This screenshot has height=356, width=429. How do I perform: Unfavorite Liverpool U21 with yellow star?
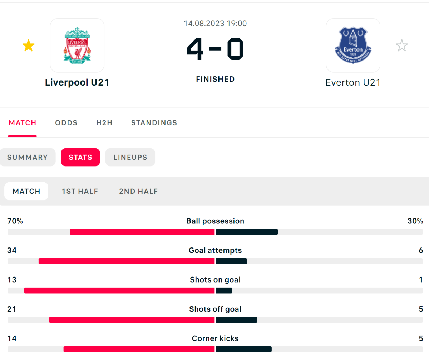pos(29,46)
